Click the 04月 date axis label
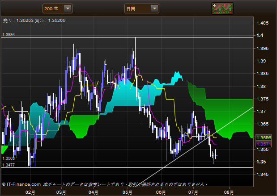This screenshot has height=196, width=277. [x=93, y=192]
